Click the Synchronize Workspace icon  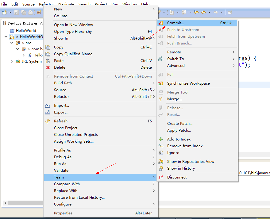(161, 83)
